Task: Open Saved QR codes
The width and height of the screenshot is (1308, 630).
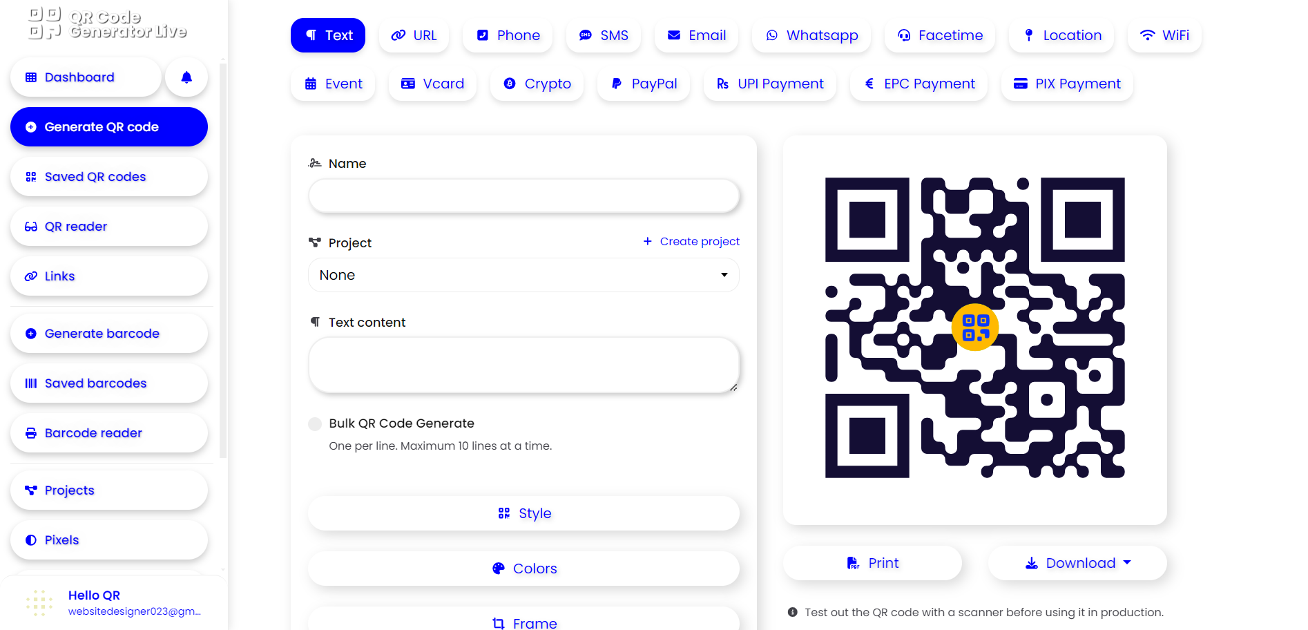Action: pos(109,177)
